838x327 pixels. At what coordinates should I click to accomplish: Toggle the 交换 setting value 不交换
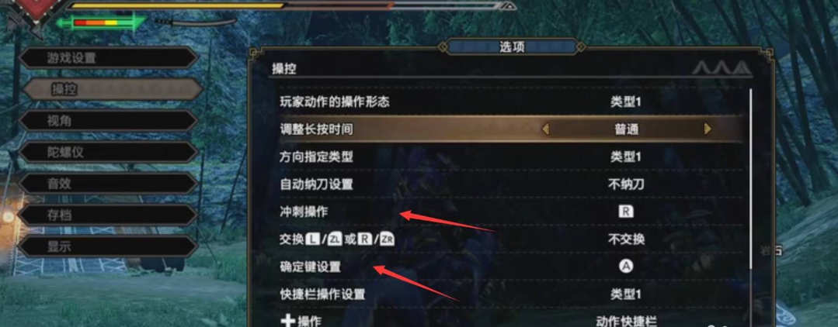626,239
